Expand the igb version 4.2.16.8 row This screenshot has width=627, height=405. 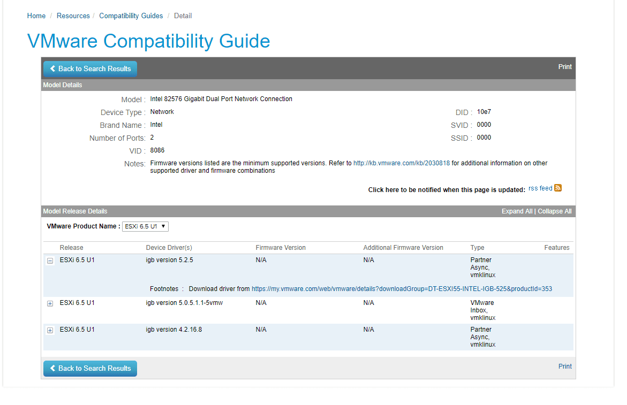pyautogui.click(x=50, y=330)
